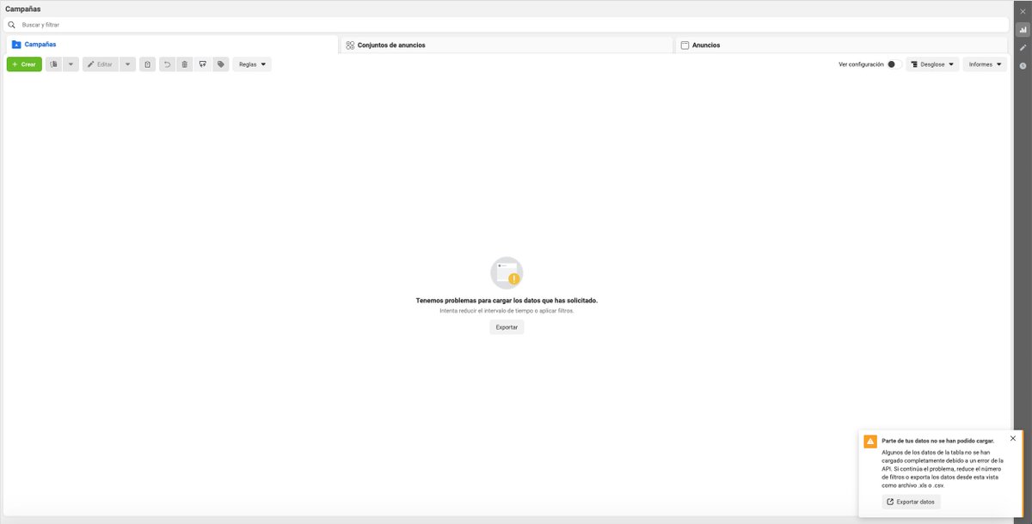Click the green Crear button
This screenshot has width=1032, height=524.
(24, 64)
